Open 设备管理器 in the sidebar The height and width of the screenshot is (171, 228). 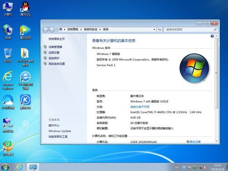click(55, 47)
